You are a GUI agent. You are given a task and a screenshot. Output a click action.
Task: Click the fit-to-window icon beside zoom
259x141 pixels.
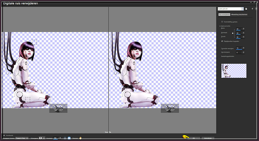pyautogui.click(x=65, y=138)
